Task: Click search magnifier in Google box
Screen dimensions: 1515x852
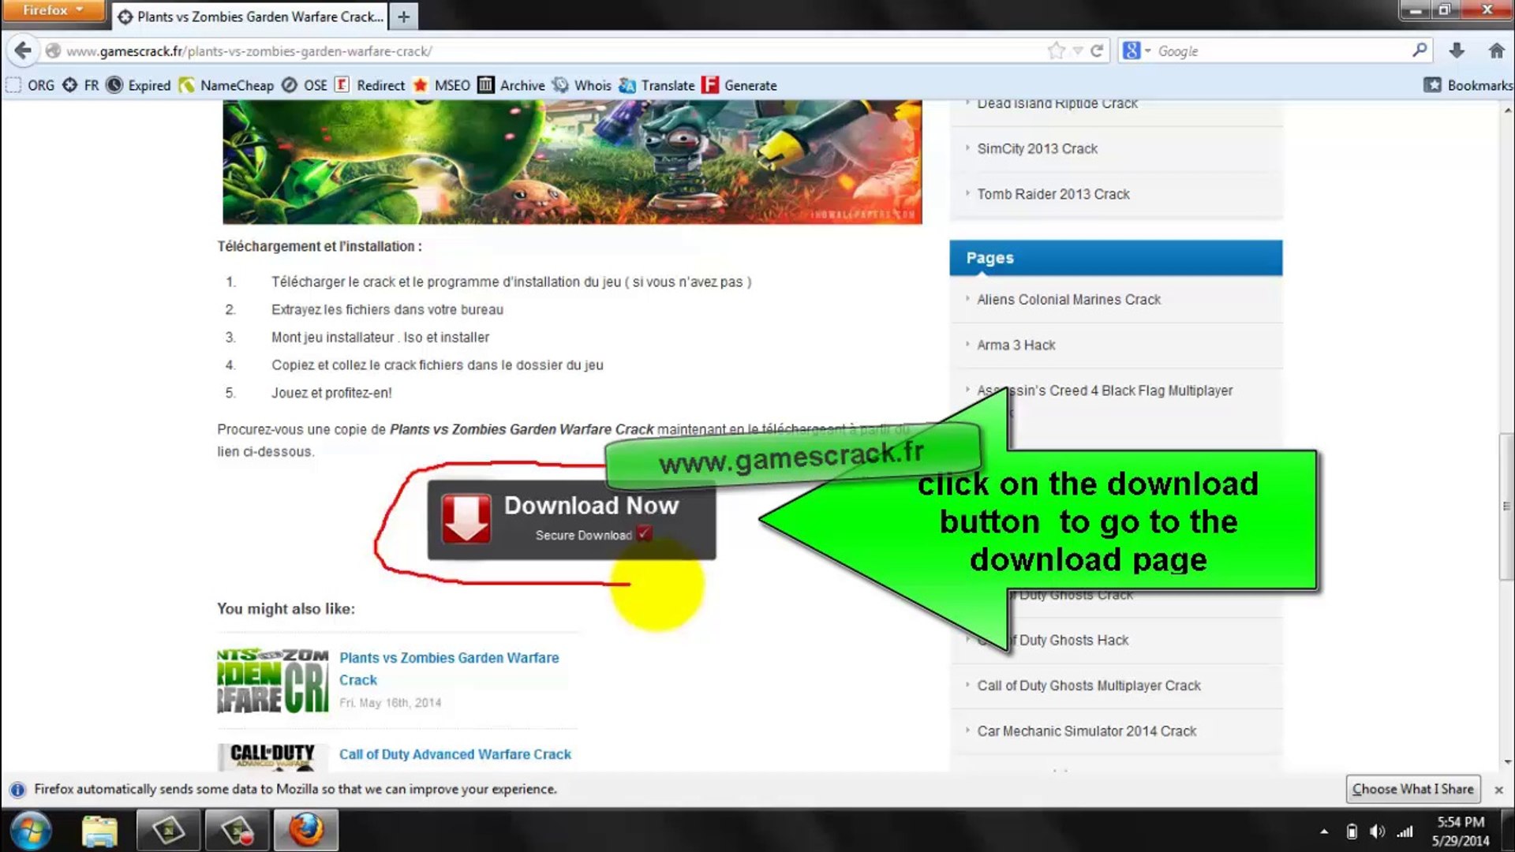Action: (x=1420, y=51)
